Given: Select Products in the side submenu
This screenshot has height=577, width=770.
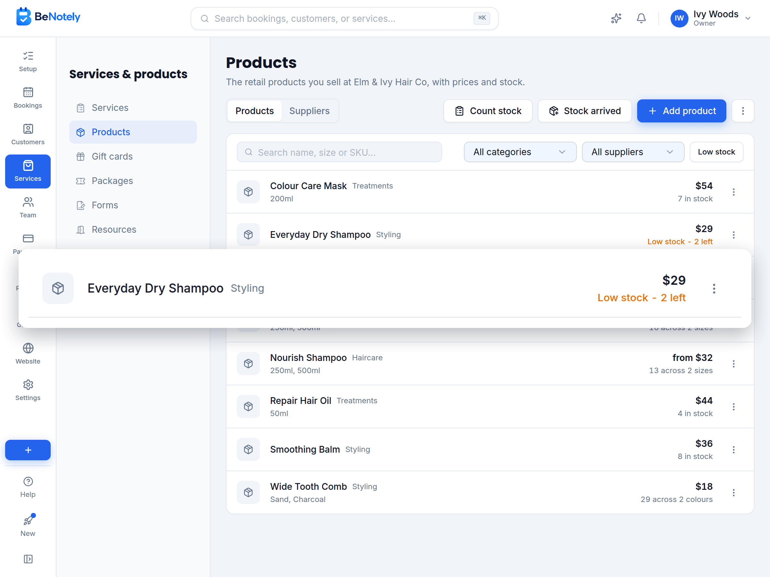Looking at the screenshot, I should pos(133,132).
